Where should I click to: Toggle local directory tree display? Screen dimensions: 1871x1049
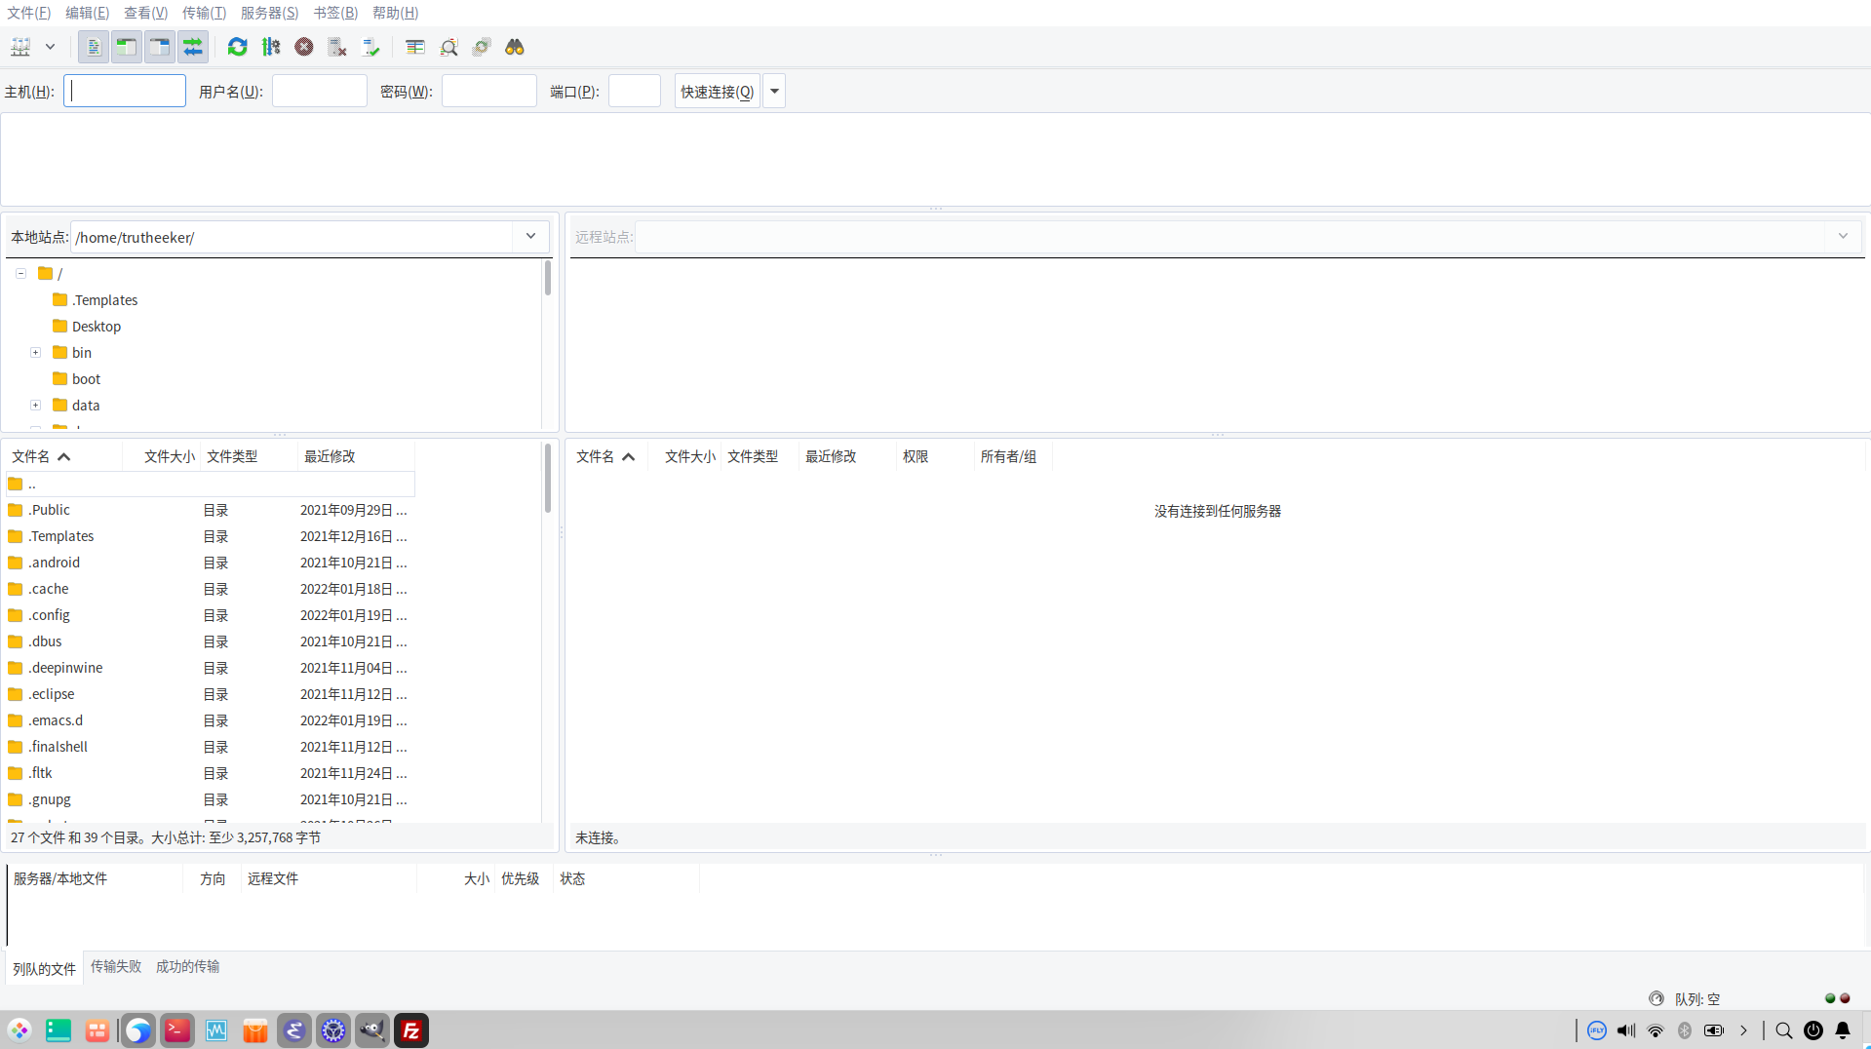127,47
